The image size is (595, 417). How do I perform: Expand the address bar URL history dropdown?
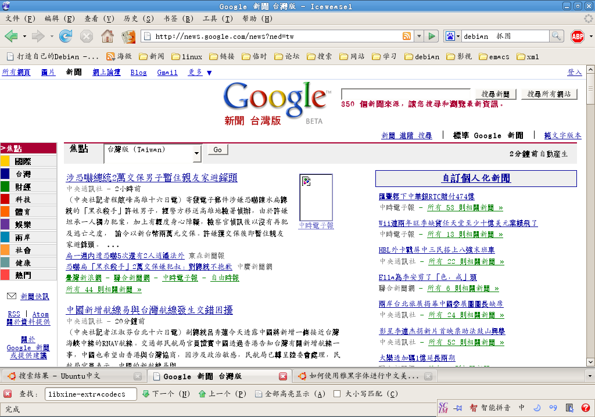pos(419,37)
